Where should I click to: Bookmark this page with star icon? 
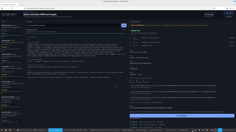point(214,8)
